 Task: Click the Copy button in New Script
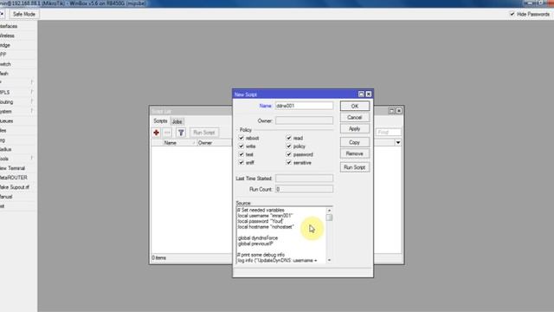[355, 142]
